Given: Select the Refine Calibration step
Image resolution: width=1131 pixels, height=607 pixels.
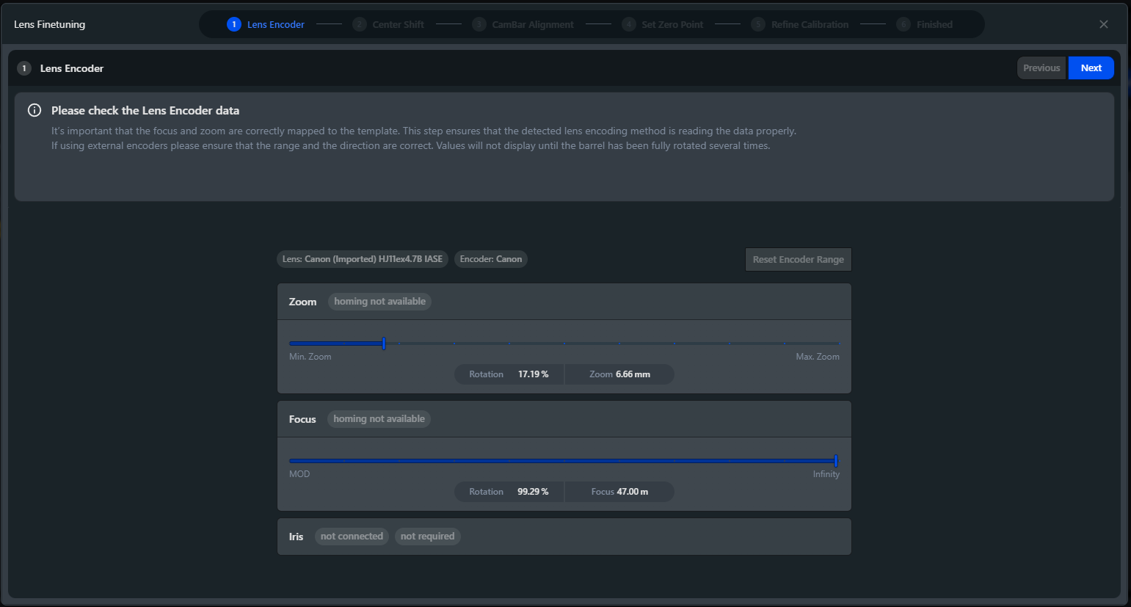Looking at the screenshot, I should coord(800,24).
